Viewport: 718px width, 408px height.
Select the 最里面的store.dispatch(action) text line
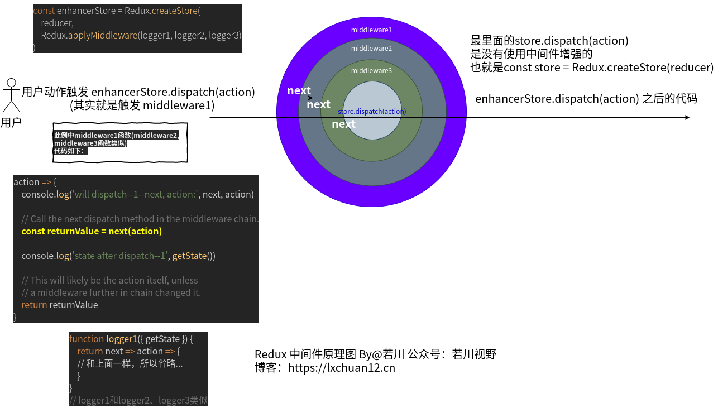pos(549,41)
